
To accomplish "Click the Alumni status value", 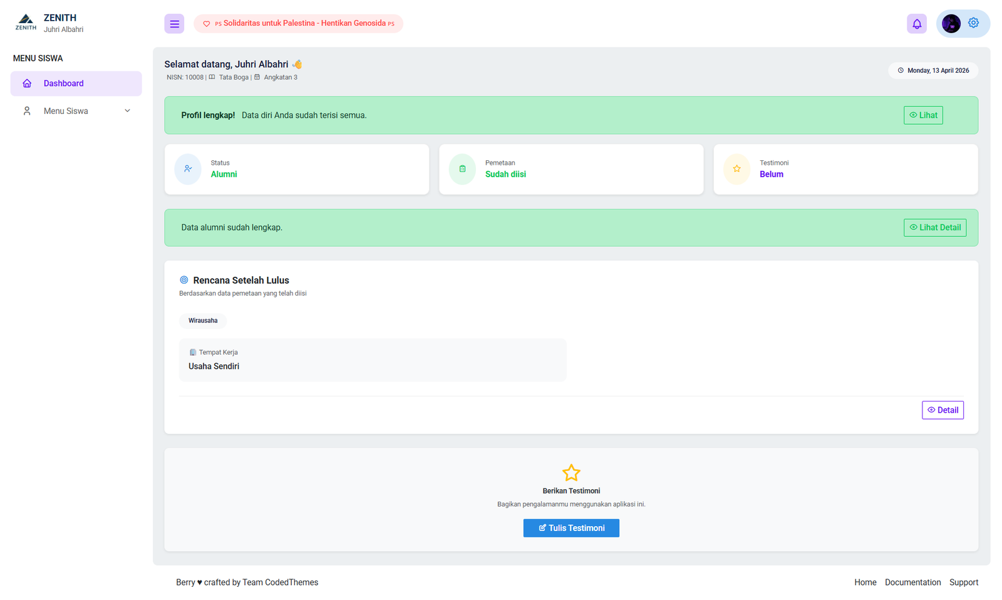I will point(224,174).
